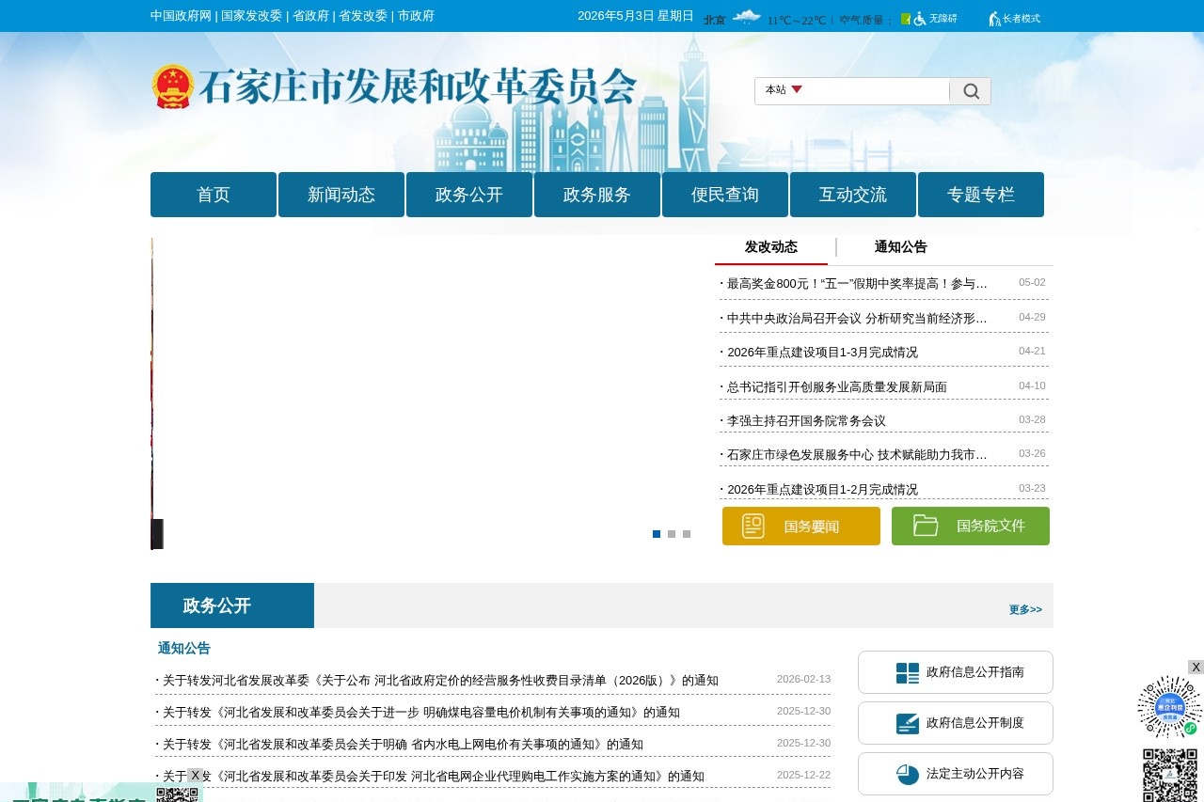Go to 首页 navigation item
Screen dimensions: 1204x802
click(x=214, y=195)
